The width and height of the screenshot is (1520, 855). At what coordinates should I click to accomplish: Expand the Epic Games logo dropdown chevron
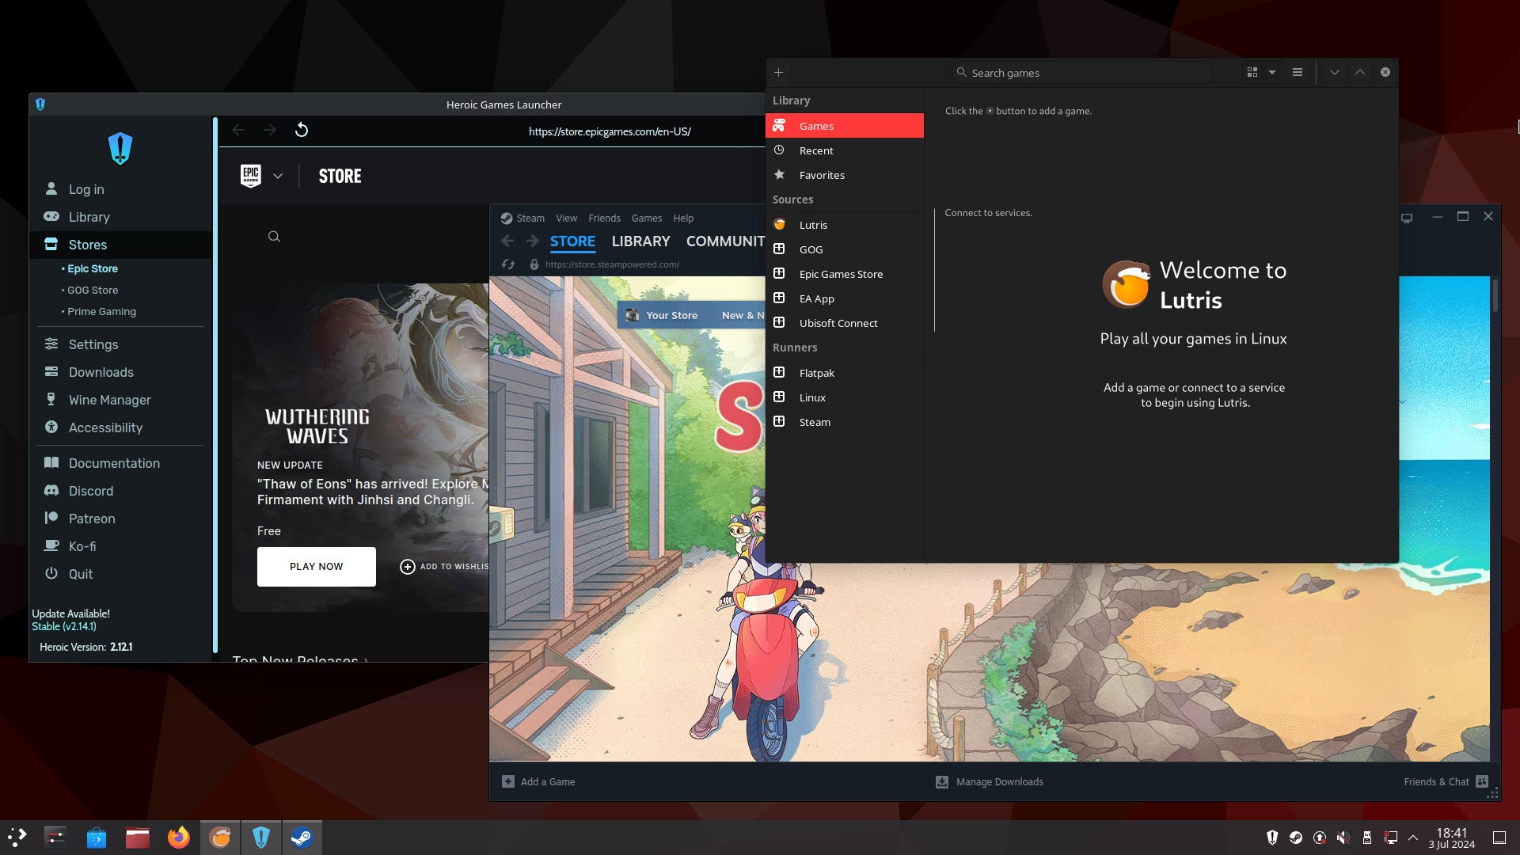(x=278, y=176)
